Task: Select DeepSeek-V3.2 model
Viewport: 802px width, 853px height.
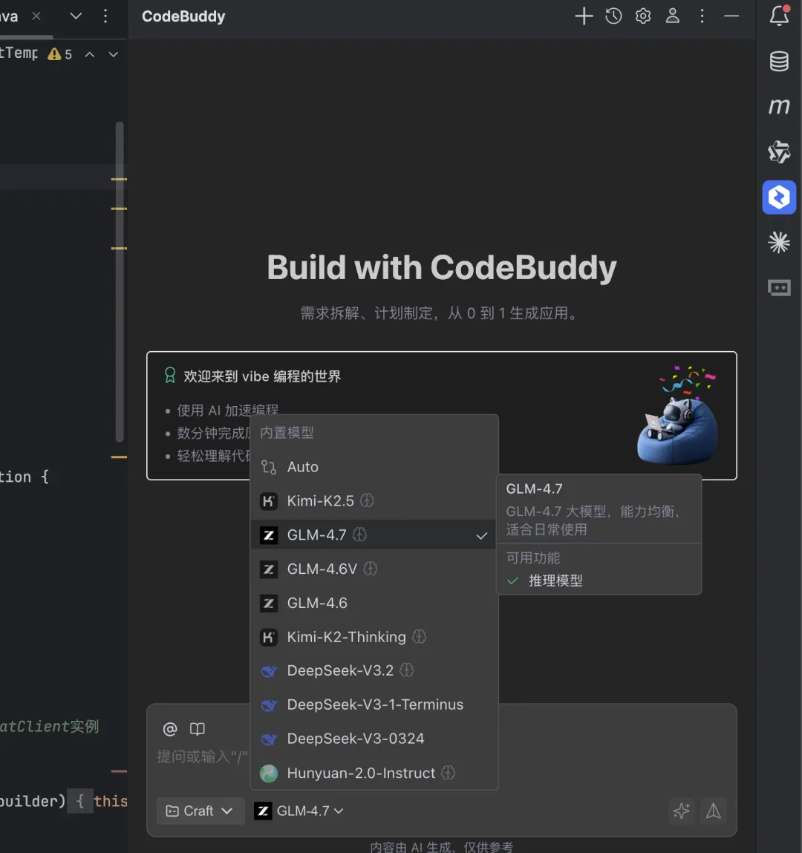Action: coord(374,670)
